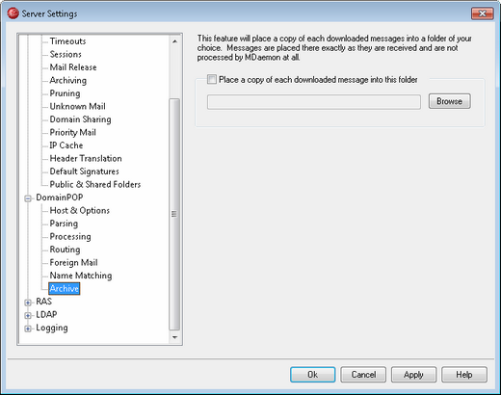The image size is (501, 395).
Task: Cancel the Server Settings dialog
Action: 363,375
